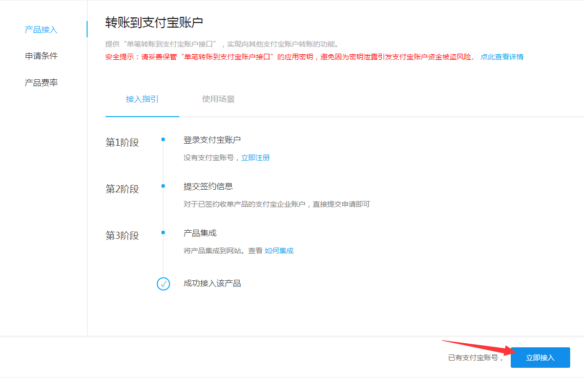This screenshot has width=584, height=378.
Task: Switch to the 使用场景 tab
Action: (x=218, y=99)
